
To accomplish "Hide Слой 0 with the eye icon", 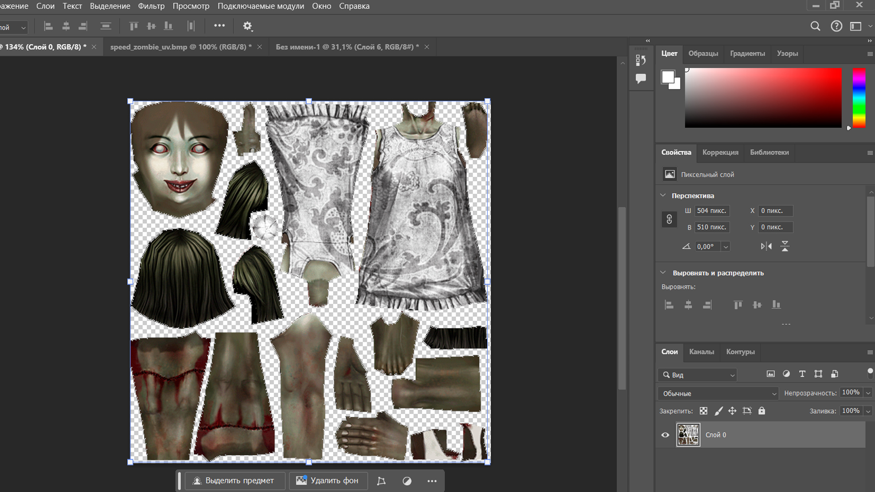I will click(x=665, y=435).
